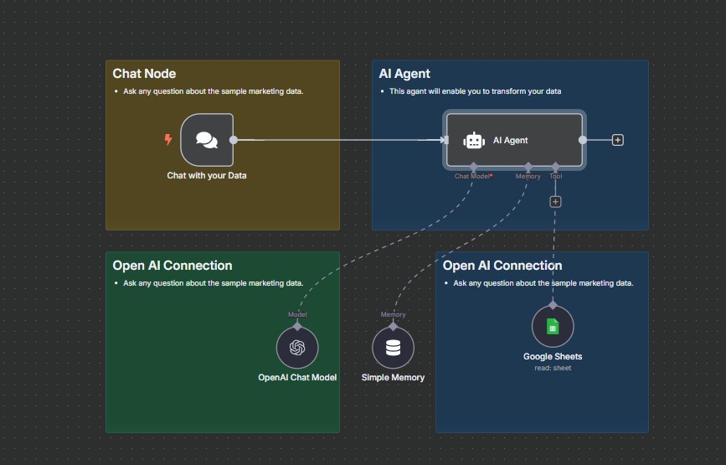Select the AI Agent sticky note title

point(404,74)
